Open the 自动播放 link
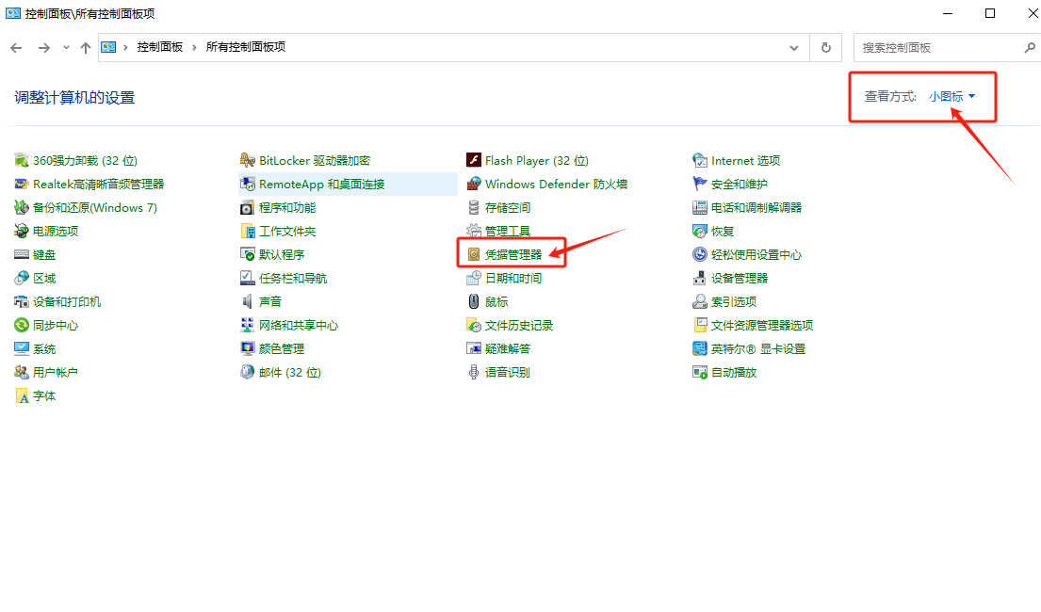 click(734, 372)
